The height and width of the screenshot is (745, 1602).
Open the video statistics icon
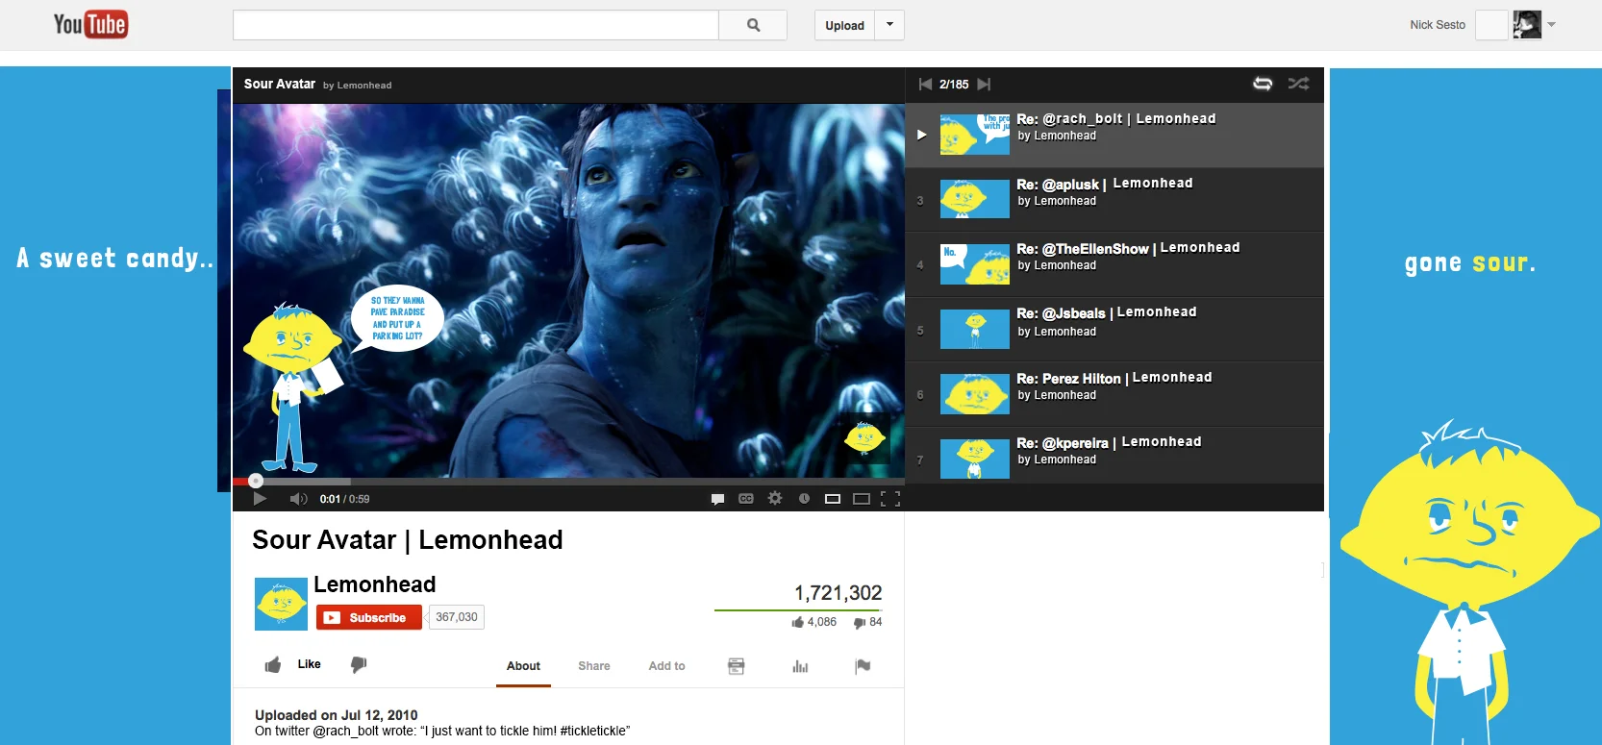800,666
